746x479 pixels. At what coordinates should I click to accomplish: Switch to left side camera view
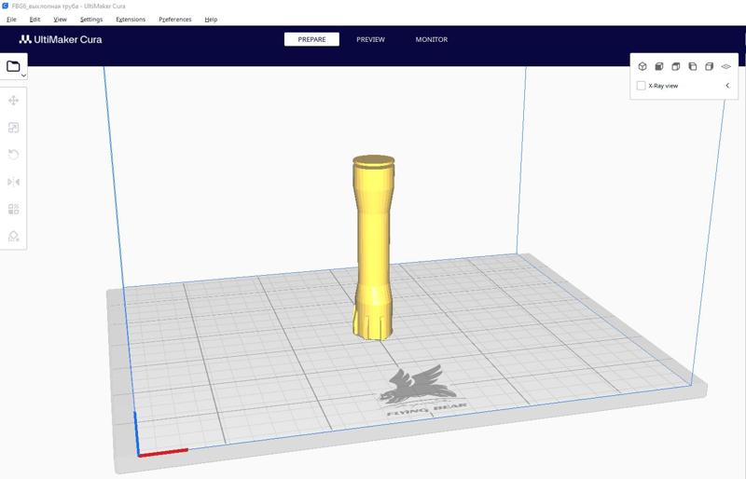pyautogui.click(x=692, y=66)
